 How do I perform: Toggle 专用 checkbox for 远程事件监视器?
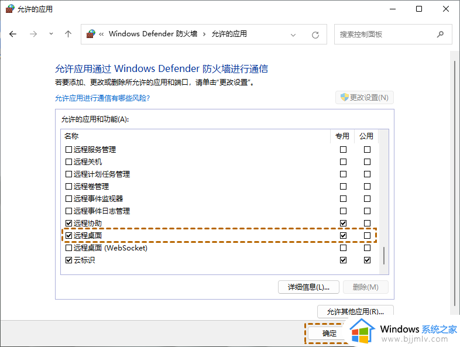(x=343, y=199)
